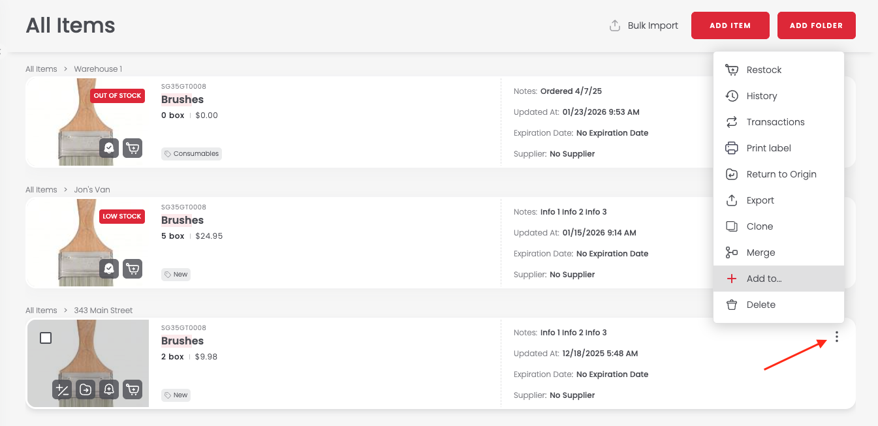
Task: Tick the checkbox on the 343 Main Street item
Action: (x=46, y=338)
